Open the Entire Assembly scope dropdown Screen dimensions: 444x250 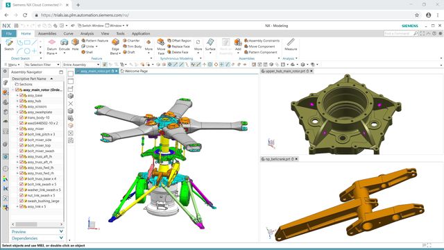(81, 65)
